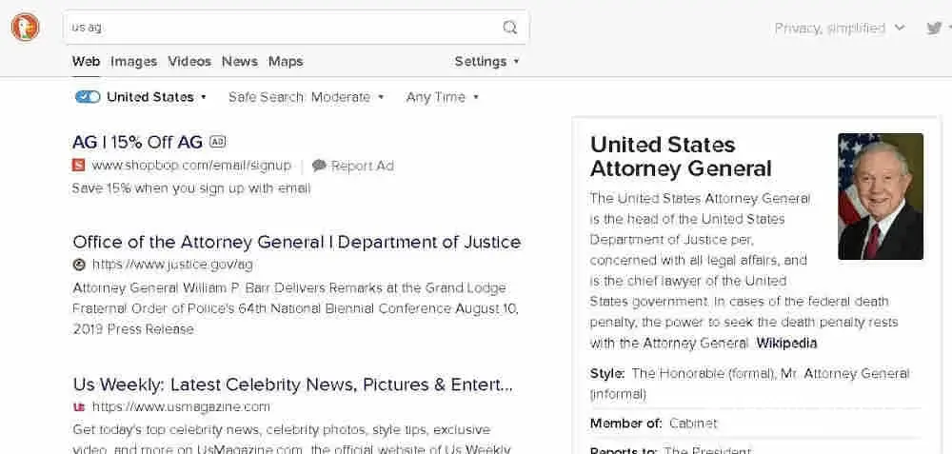Open 'Us Weekly: Latest Celebrity News' result
Viewport: 952px width, 454px height.
tap(293, 385)
